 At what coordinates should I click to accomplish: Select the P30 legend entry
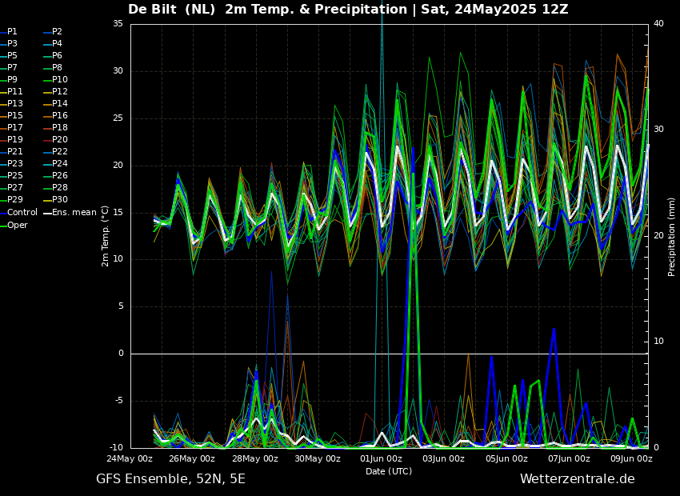coord(60,200)
